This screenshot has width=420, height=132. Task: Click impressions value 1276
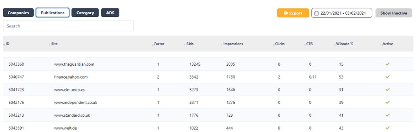[x=231, y=102]
